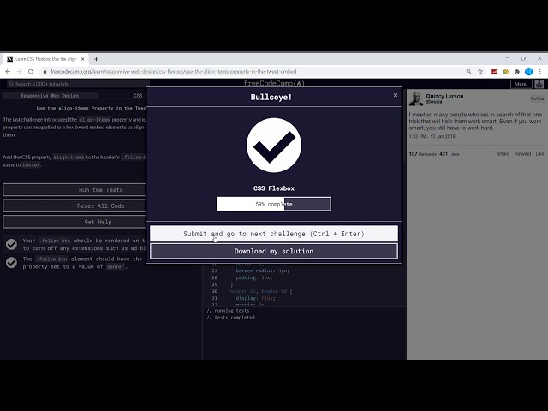The height and width of the screenshot is (411, 548).
Task: Close the Learn CSS Flexbox tab
Action: pos(83,59)
